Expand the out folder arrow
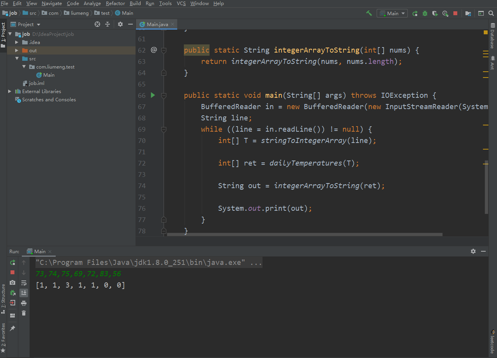 (x=17, y=50)
